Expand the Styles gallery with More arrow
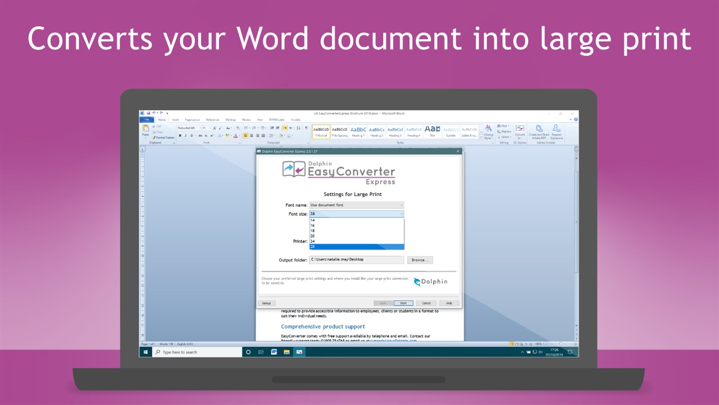The width and height of the screenshot is (719, 405). 481,137
